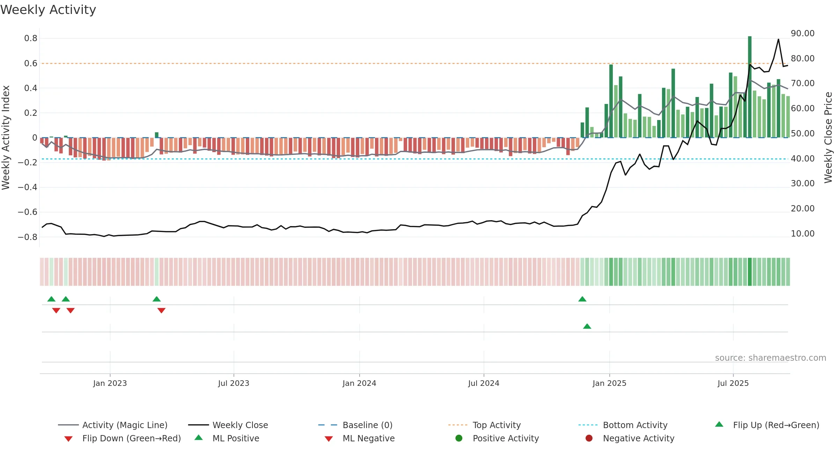Click the Flip Up green triangle legend icon

tap(719, 424)
